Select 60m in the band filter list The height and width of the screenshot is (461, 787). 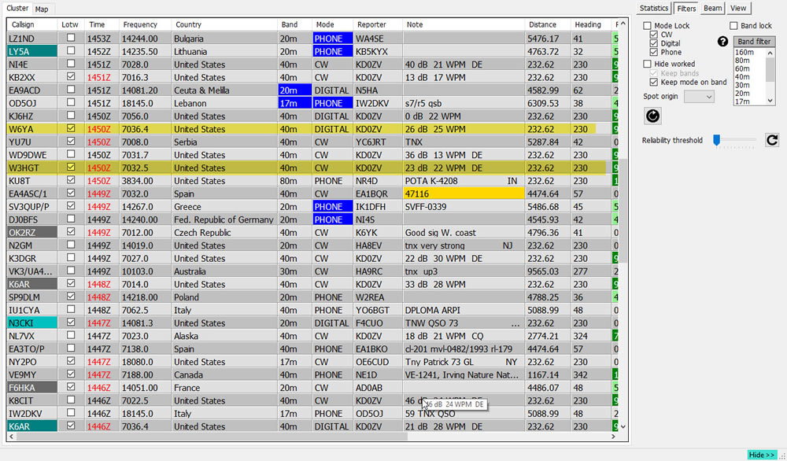click(742, 68)
